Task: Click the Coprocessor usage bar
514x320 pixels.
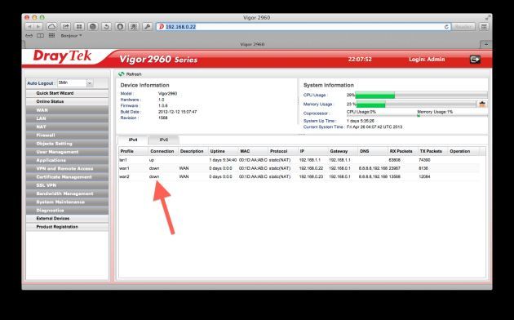Action: coord(417,115)
